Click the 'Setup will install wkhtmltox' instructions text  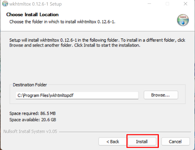point(97,43)
